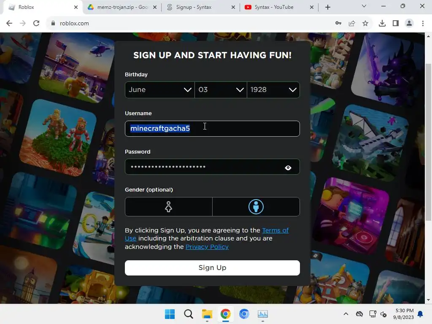This screenshot has height=324, width=432.
Task: Open the tab search chevron
Action: pyautogui.click(x=364, y=6)
